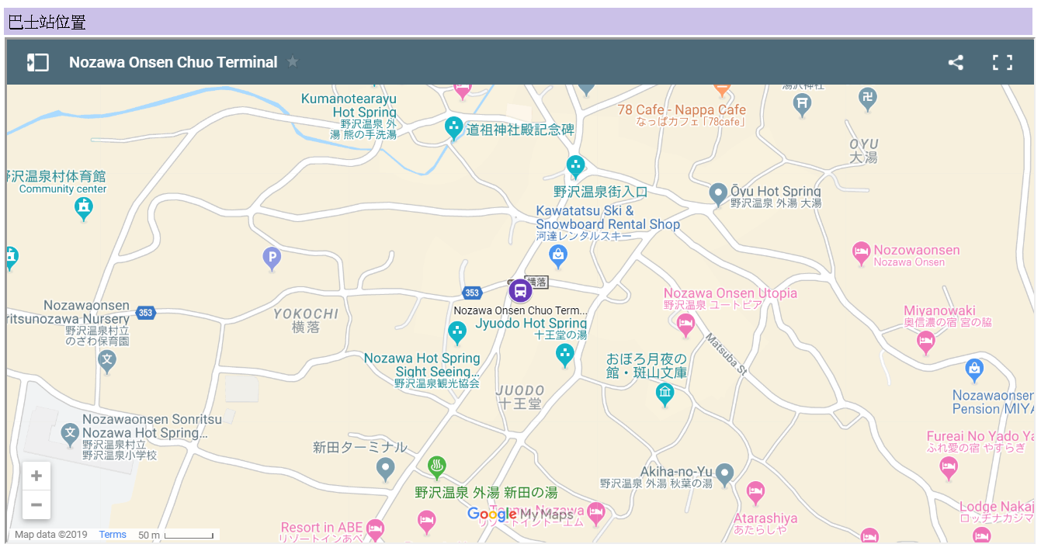This screenshot has height=551, width=1041.
Task: Select the Nozawaonsen Pension shopping pin
Action: 974,370
